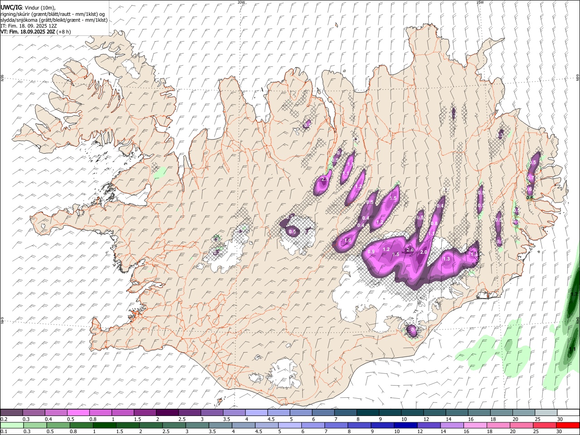Click the dusky mauve 0.2–0.3 snow legend swatch
This screenshot has width=580, height=435.
tap(11, 413)
